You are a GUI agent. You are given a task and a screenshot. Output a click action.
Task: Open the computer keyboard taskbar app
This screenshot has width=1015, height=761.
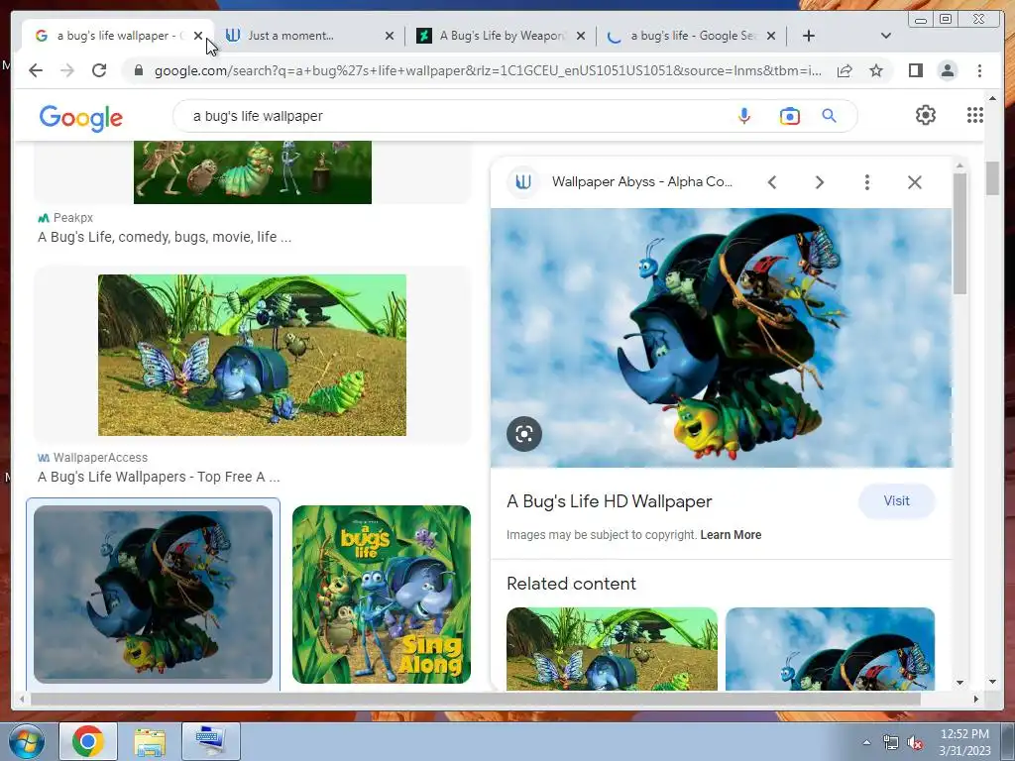pyautogui.click(x=210, y=741)
